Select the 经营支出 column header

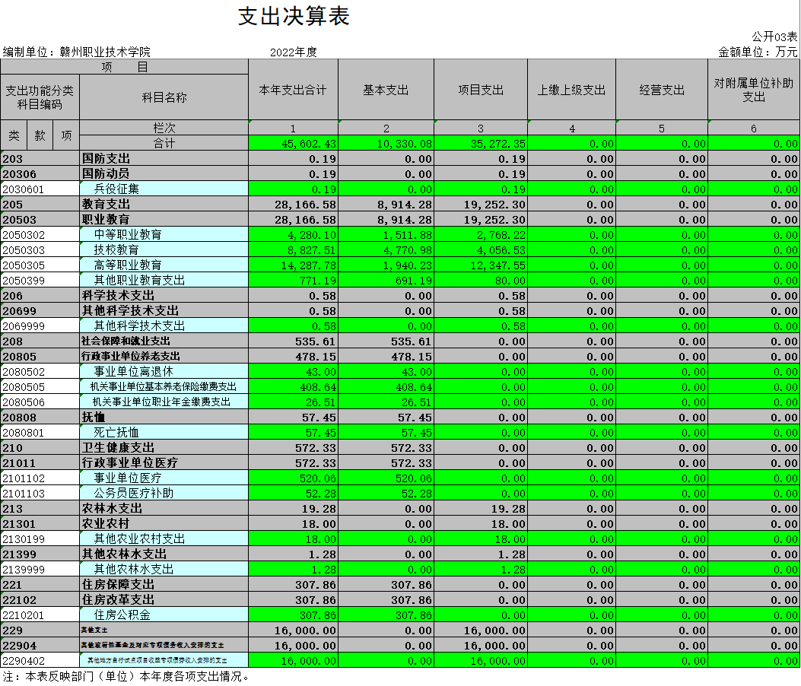click(662, 90)
